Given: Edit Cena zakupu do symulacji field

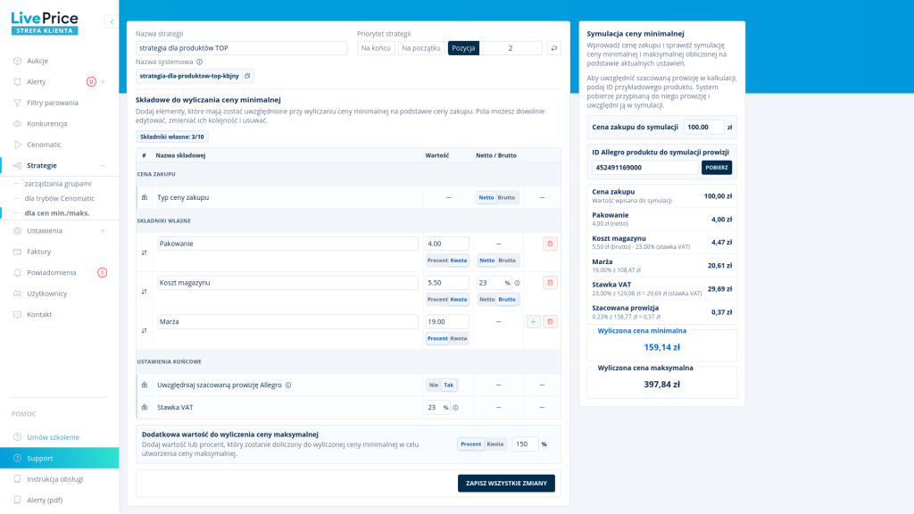Looking at the screenshot, I should (x=703, y=127).
